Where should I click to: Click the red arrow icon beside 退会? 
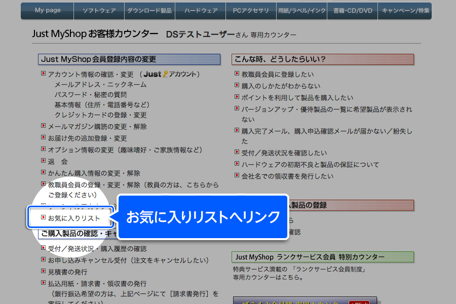click(44, 161)
